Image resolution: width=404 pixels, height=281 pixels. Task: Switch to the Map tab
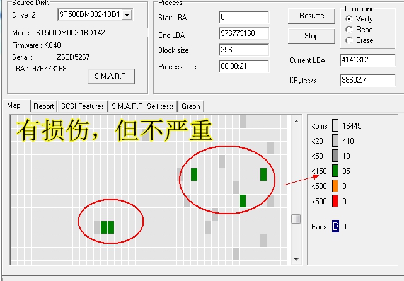tap(16, 106)
